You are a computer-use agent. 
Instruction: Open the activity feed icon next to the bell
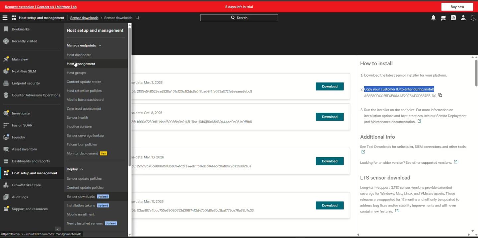click(443, 18)
